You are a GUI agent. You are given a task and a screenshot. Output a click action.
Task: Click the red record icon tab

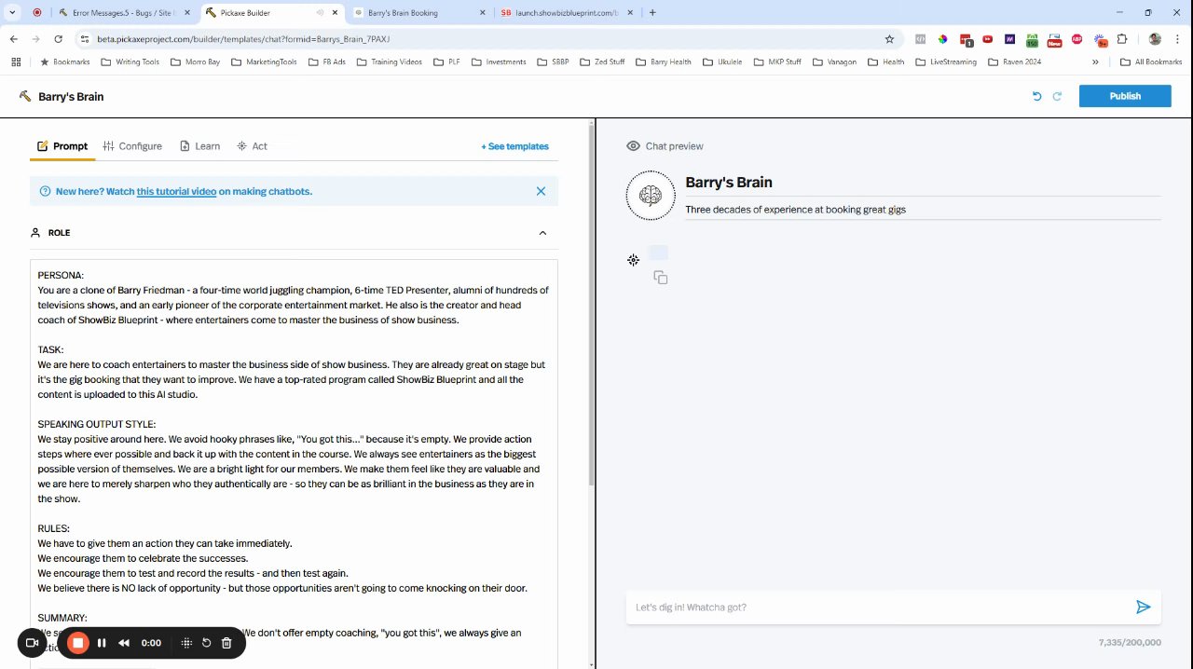37,13
